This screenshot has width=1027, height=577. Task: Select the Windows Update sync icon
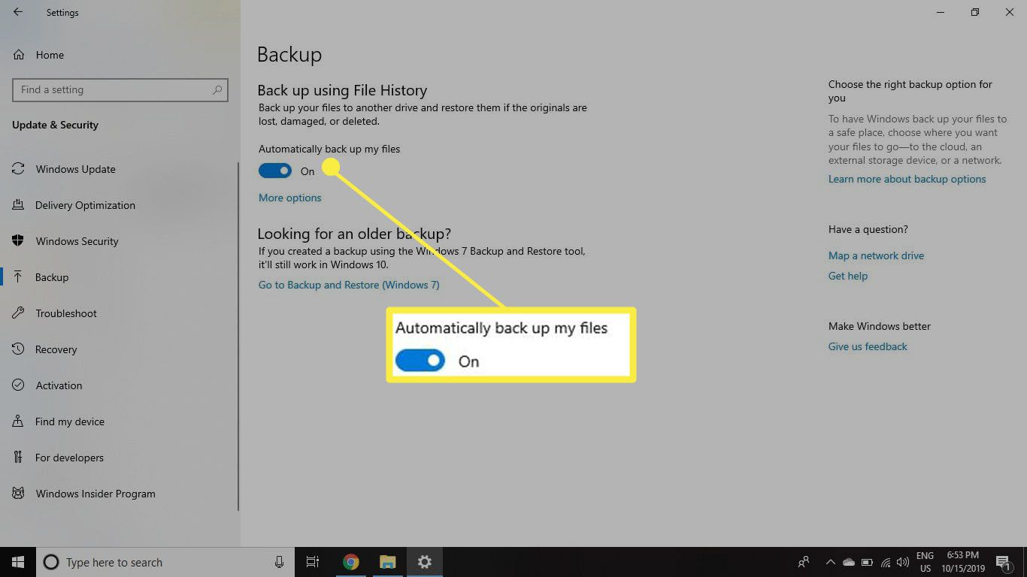[19, 169]
